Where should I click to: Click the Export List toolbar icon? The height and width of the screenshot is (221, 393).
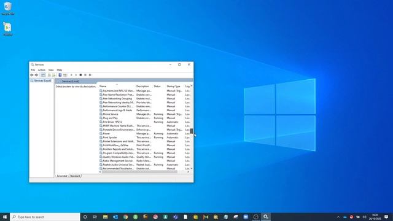tap(53, 75)
